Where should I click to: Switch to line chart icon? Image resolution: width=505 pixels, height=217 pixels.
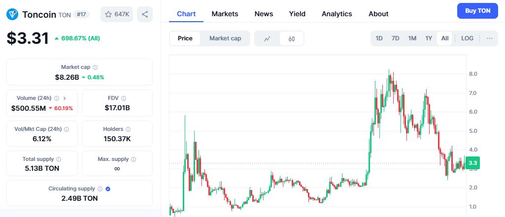[x=267, y=38]
